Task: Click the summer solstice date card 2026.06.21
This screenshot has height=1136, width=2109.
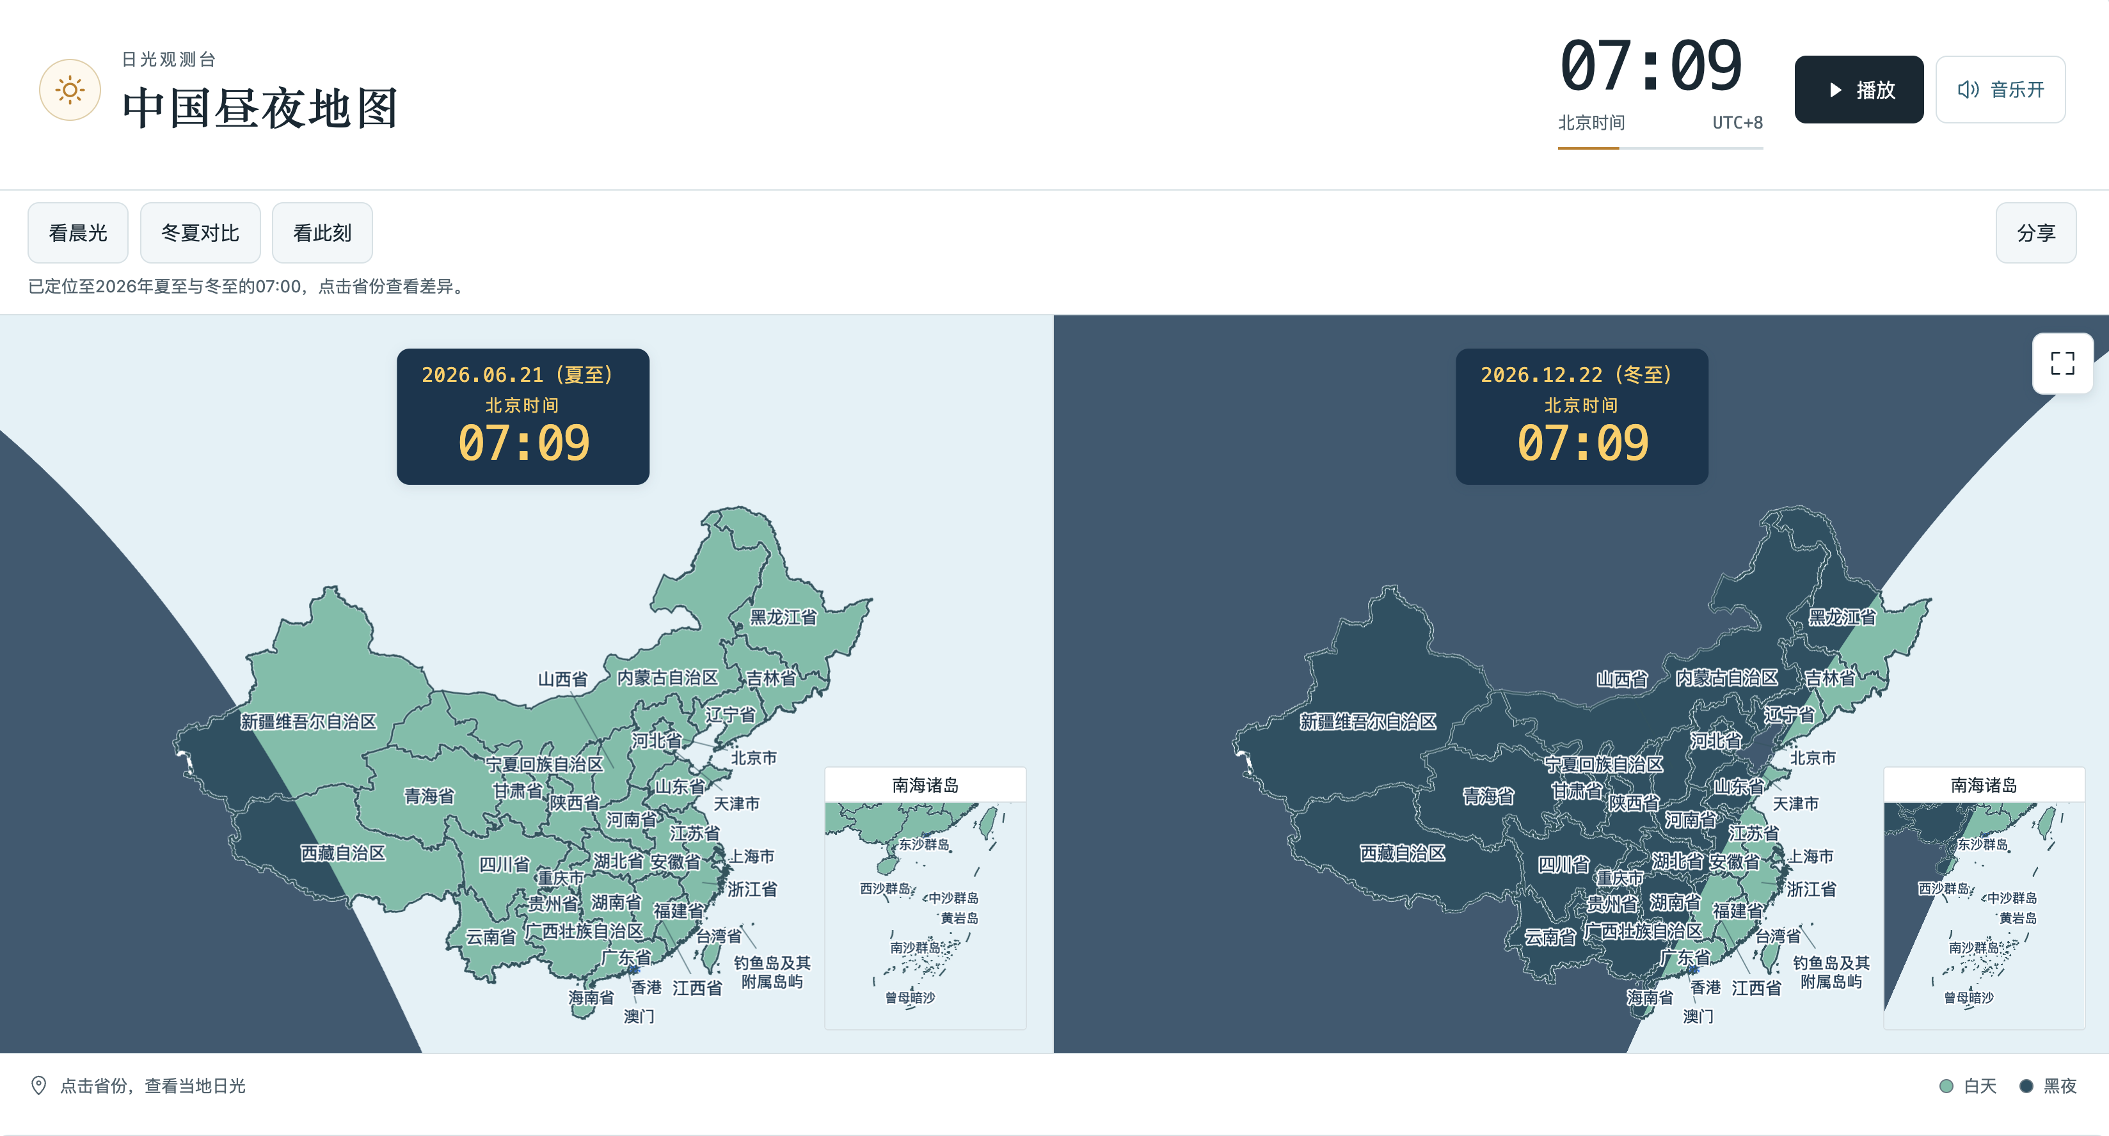Action: [x=523, y=416]
